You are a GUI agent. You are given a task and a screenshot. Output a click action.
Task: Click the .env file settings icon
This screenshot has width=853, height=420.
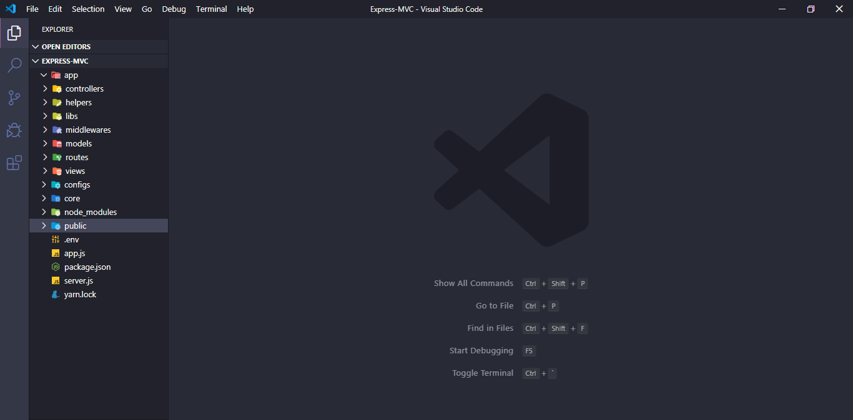(56, 239)
